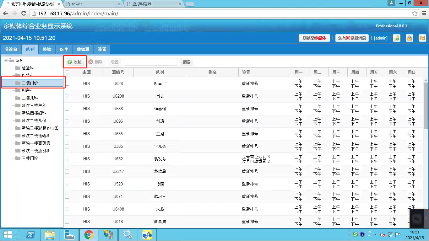Click the 搜索 button
The image size is (429, 241).
(187, 62)
